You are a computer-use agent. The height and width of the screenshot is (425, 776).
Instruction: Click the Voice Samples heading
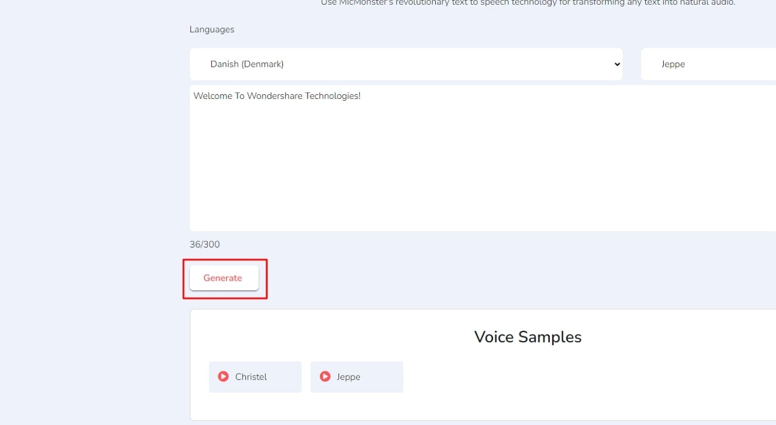528,337
